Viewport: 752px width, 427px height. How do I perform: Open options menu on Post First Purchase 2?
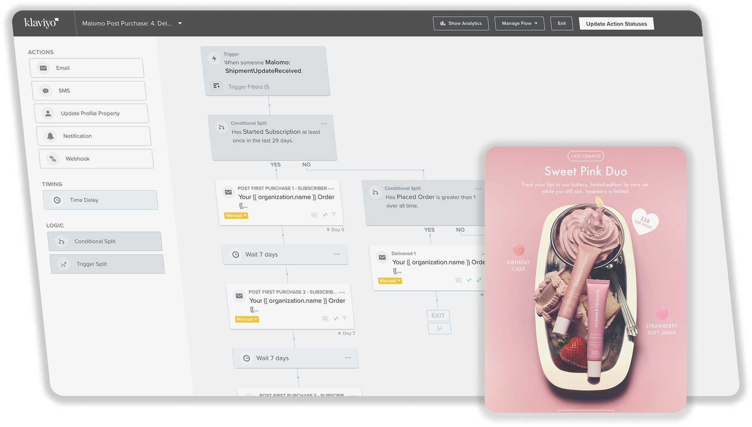[342, 293]
